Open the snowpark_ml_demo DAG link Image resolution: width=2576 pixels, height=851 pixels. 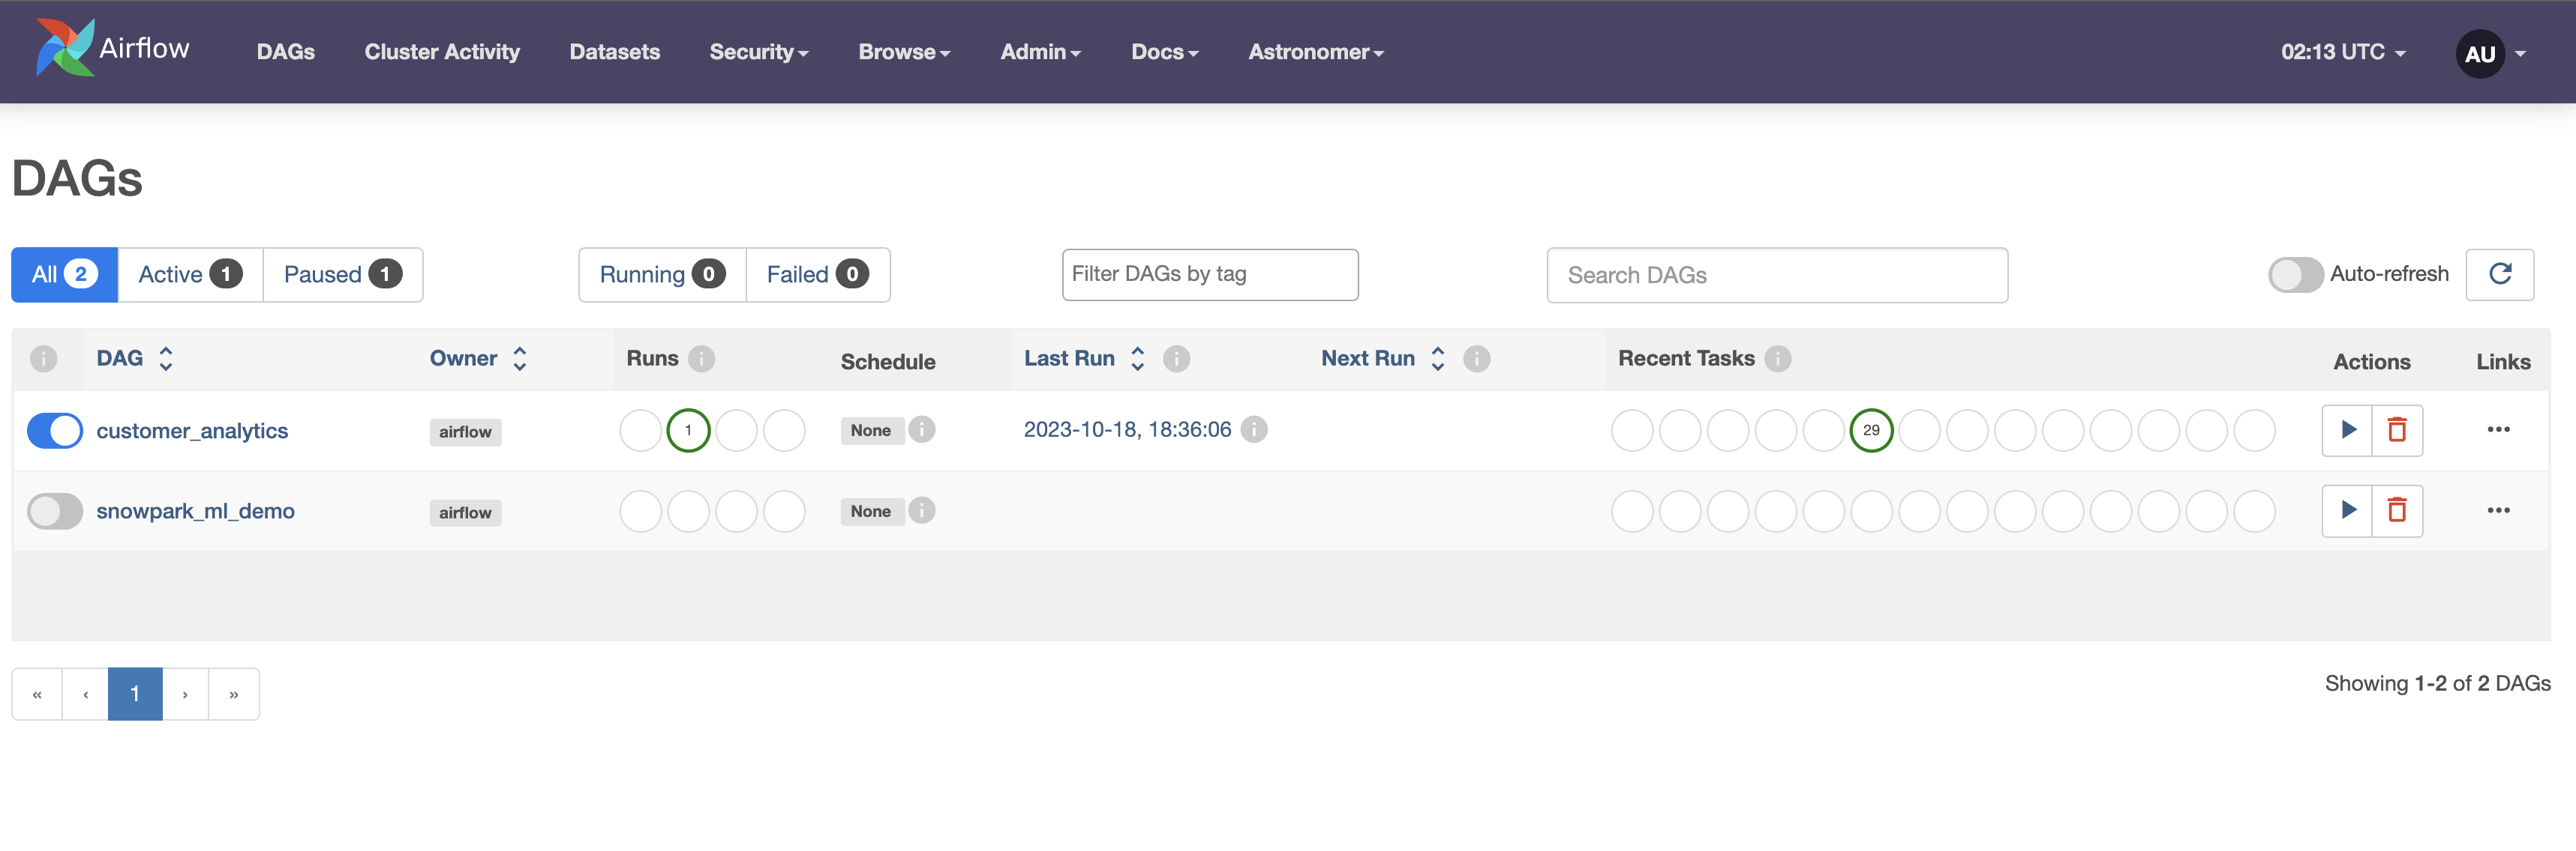(195, 512)
